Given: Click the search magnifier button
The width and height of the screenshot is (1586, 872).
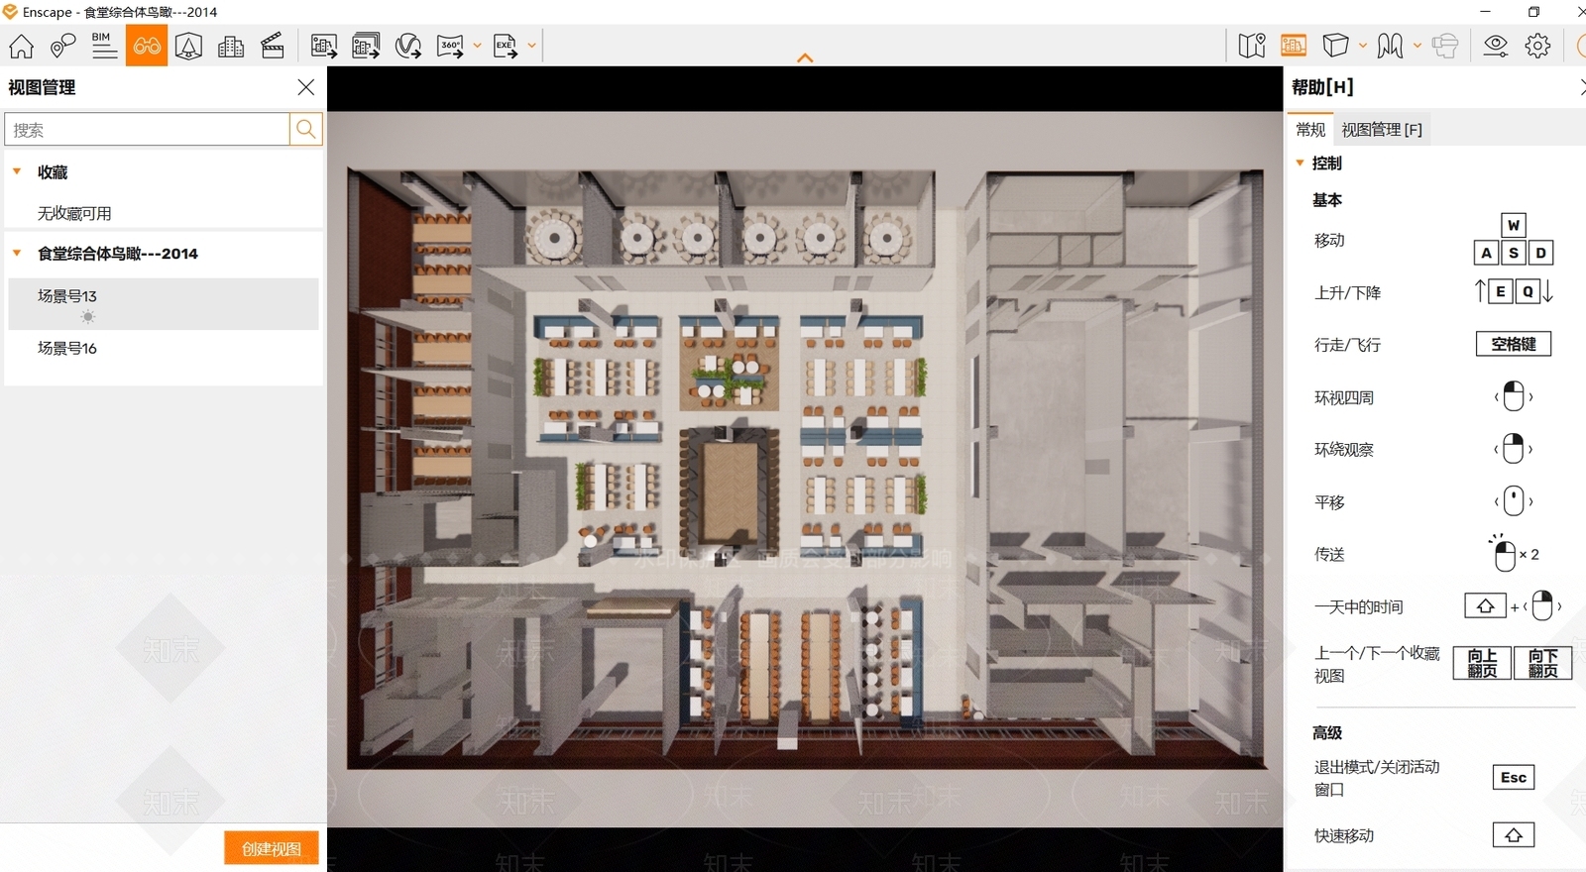Looking at the screenshot, I should (x=306, y=129).
